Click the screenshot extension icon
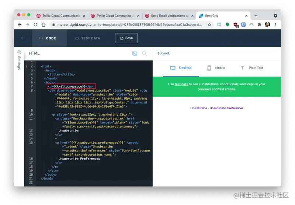This screenshot has width=295, height=205. [x=219, y=24]
